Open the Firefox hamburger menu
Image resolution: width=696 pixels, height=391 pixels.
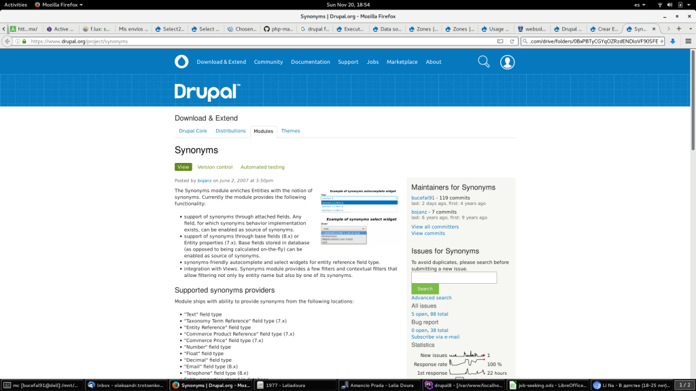(688, 41)
